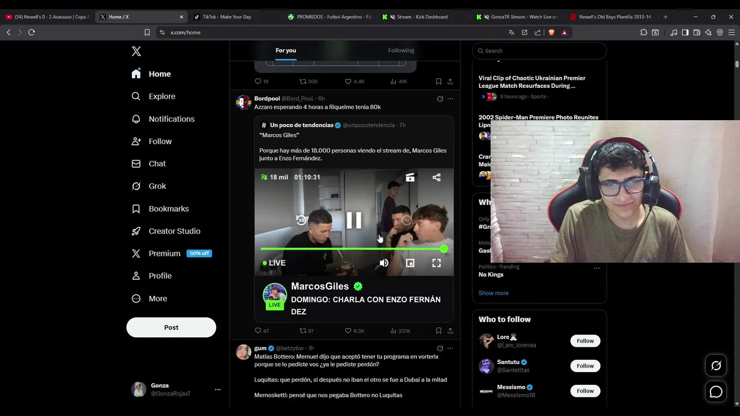This screenshot has width=740, height=416.
Task: Switch to the Following tab
Action: pyautogui.click(x=401, y=50)
